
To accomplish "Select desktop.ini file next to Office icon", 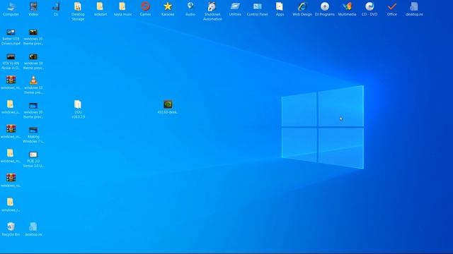I will [414, 8].
